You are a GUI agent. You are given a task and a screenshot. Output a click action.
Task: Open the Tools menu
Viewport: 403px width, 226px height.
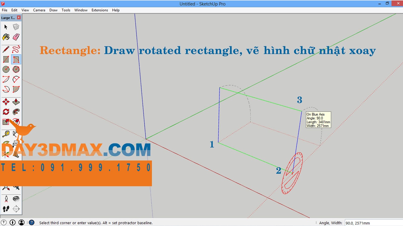coord(66,10)
